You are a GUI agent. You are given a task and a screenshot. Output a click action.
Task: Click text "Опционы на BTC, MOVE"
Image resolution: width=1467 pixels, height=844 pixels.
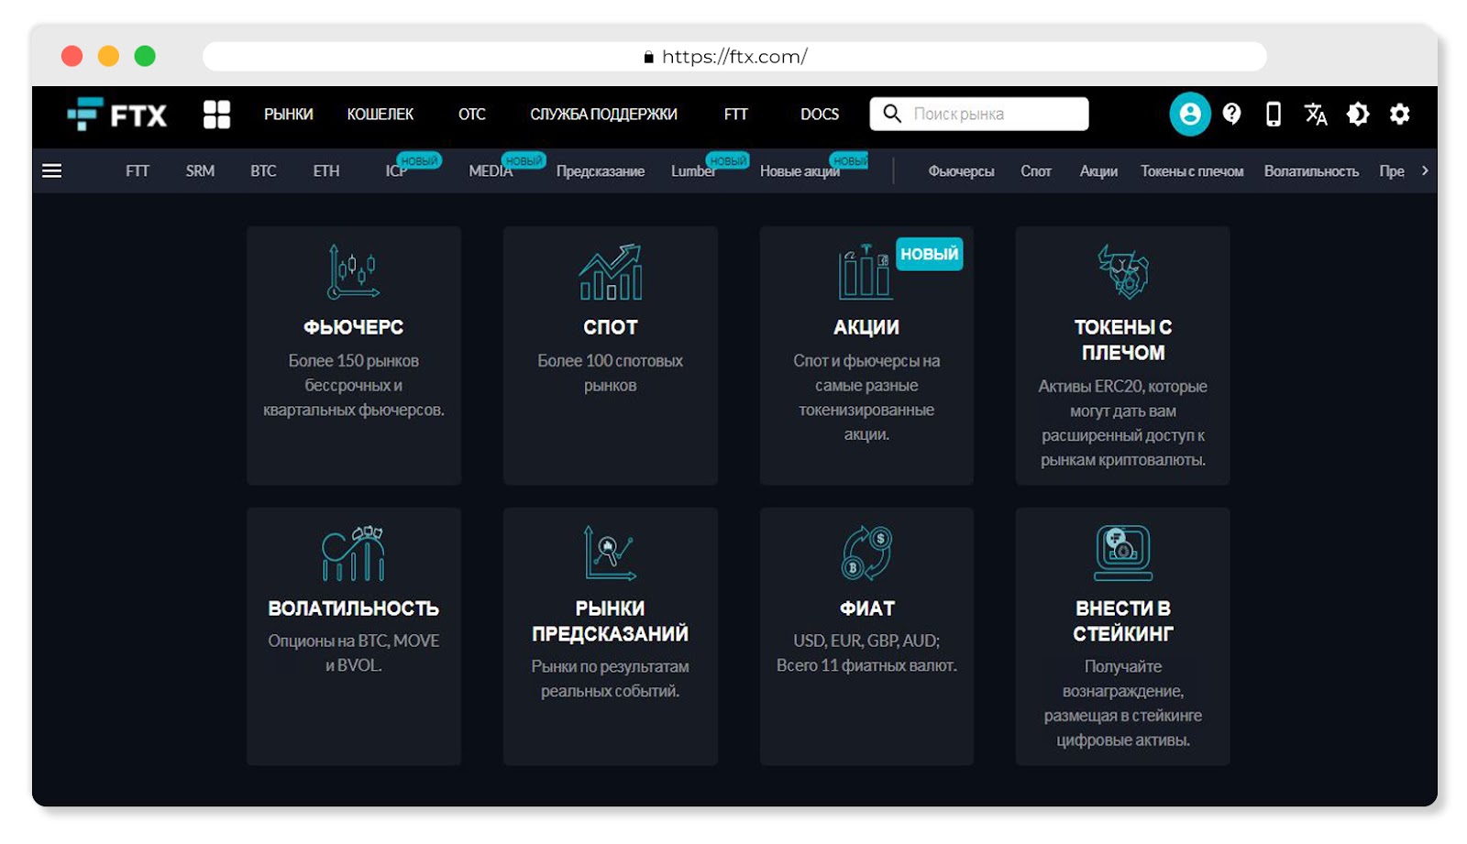pos(353,641)
